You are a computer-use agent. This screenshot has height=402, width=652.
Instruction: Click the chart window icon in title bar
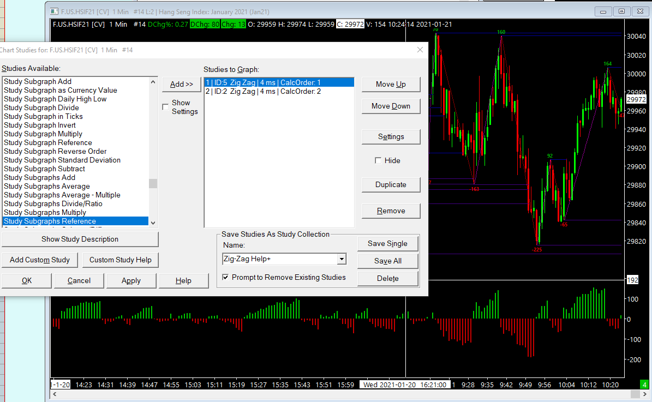click(54, 11)
